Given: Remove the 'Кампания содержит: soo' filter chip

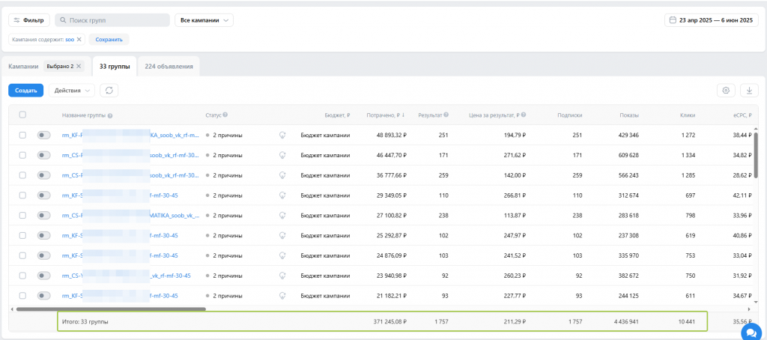Looking at the screenshot, I should 79,39.
